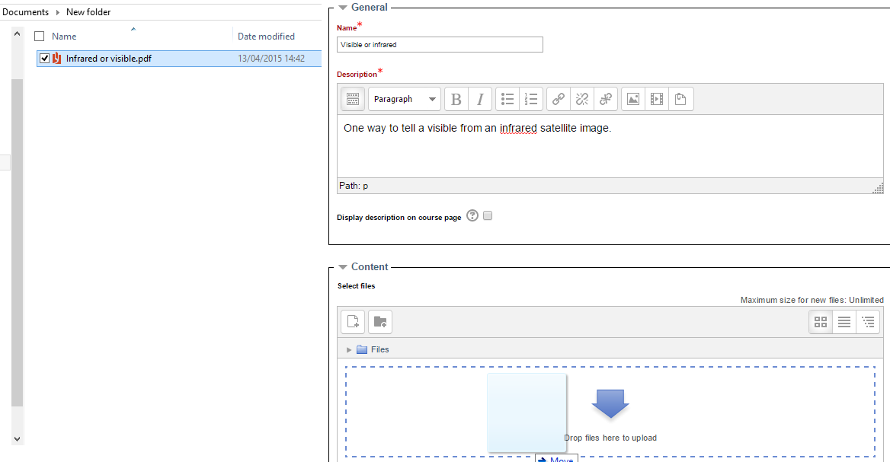Apply italic formatting
The image size is (890, 462).
480,99
